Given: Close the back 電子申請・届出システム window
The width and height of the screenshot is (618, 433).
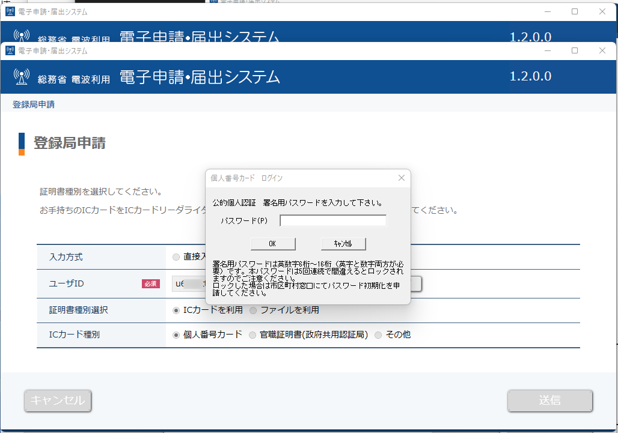Looking at the screenshot, I should [602, 12].
